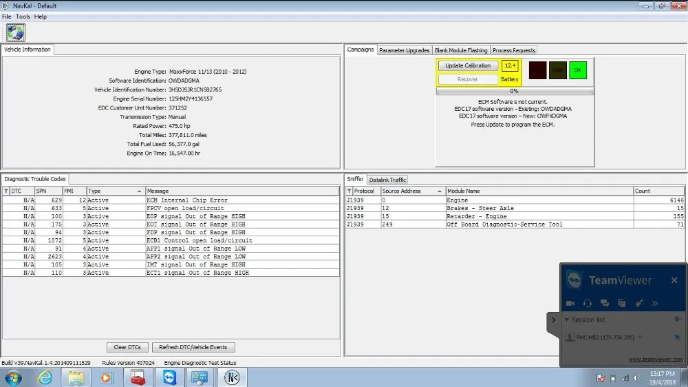Open the Tools menu
This screenshot has width=688, height=387.
(x=23, y=17)
